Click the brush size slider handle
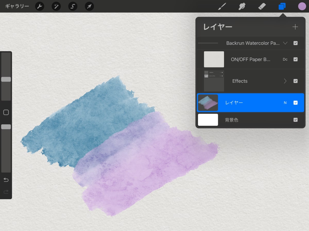This screenshot has height=231, width=309. (x=6, y=79)
